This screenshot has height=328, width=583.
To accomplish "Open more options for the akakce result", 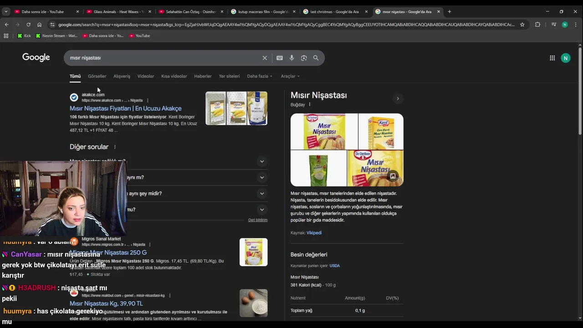I will 148,100.
